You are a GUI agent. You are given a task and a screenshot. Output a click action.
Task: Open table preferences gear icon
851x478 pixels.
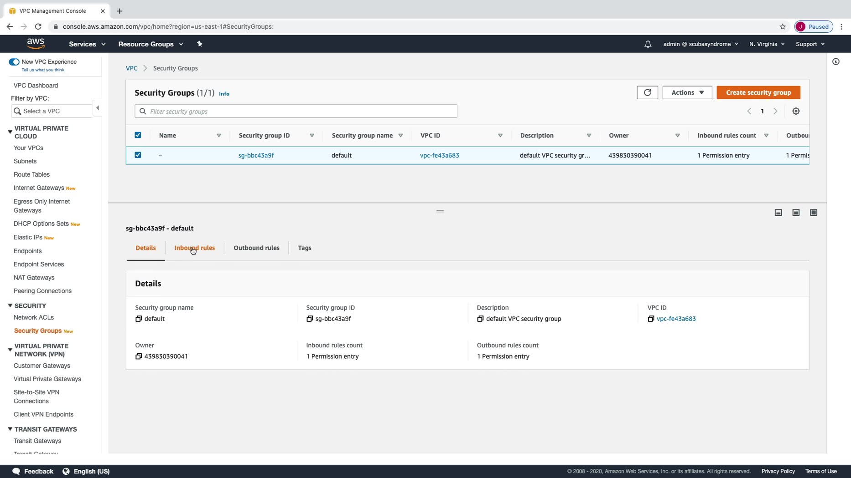click(x=796, y=111)
